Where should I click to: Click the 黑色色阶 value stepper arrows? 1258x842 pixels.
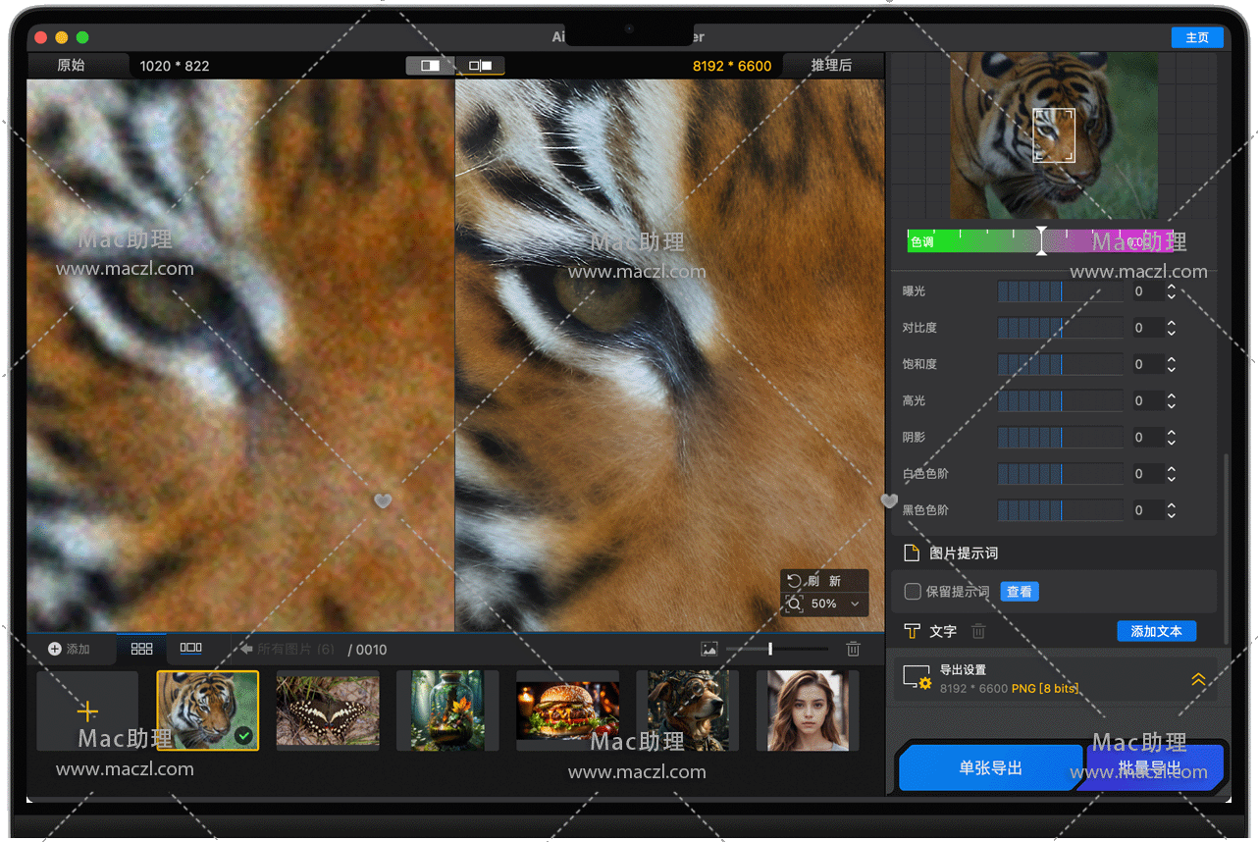(x=1171, y=510)
